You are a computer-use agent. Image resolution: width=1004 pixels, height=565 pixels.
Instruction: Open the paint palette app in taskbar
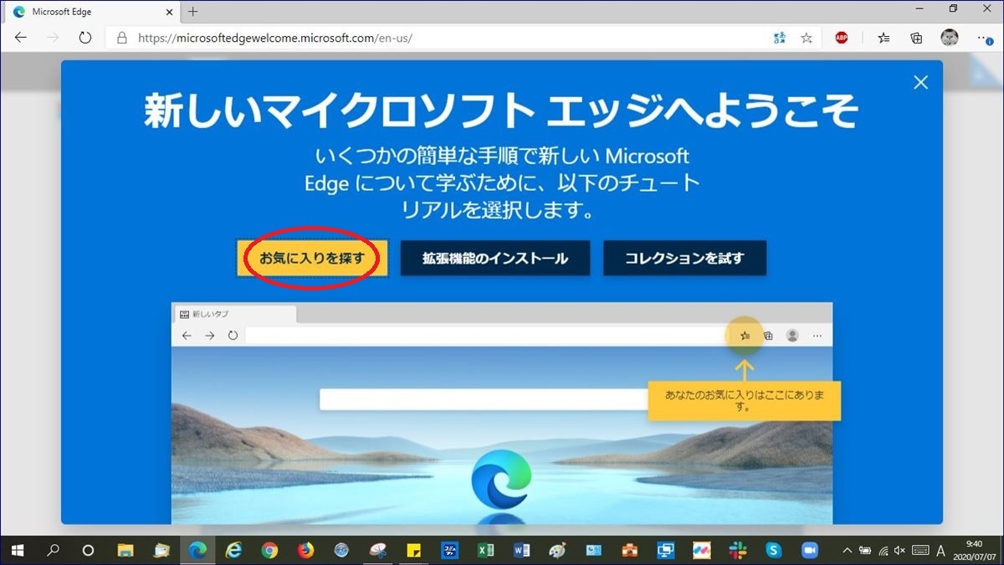(557, 550)
